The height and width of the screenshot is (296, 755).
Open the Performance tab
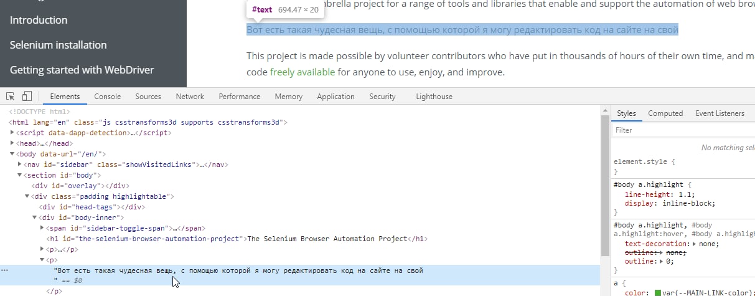tap(240, 97)
